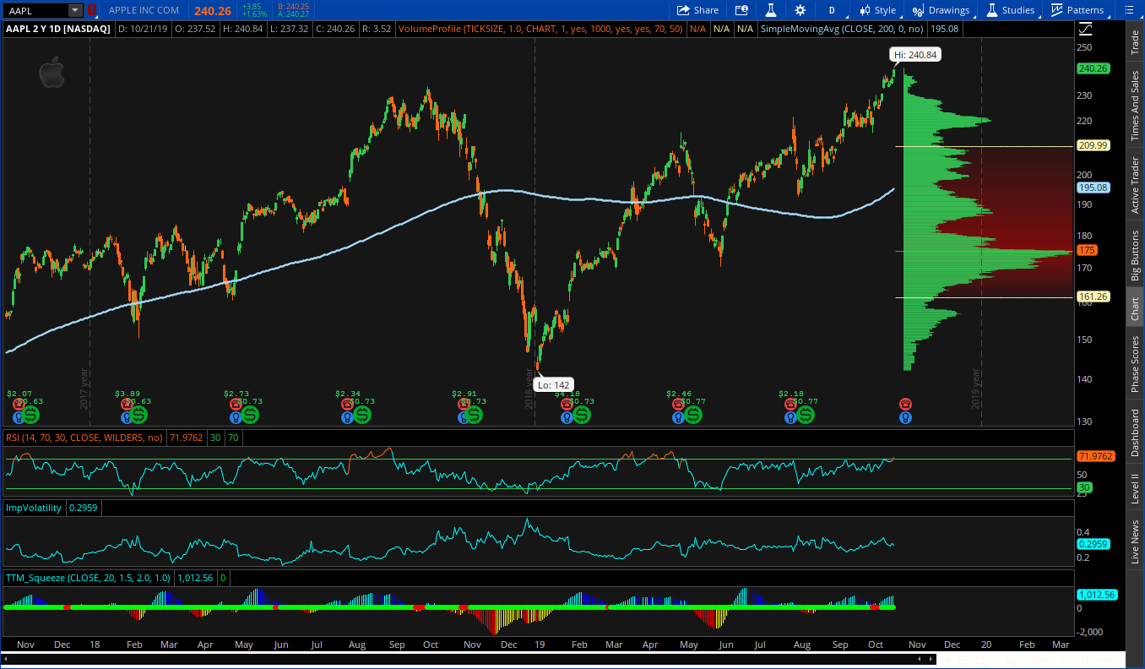Click the red phone icon under $4.18
Screen dimensions: 1145x669
tap(567, 405)
